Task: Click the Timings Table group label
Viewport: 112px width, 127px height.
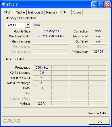Action: [15, 59]
